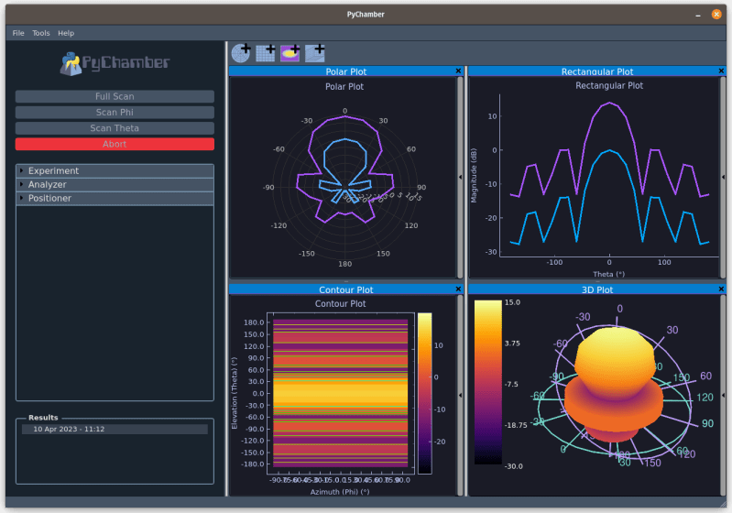Close the Contour Plot panel
The height and width of the screenshot is (513, 732).
pyautogui.click(x=458, y=289)
